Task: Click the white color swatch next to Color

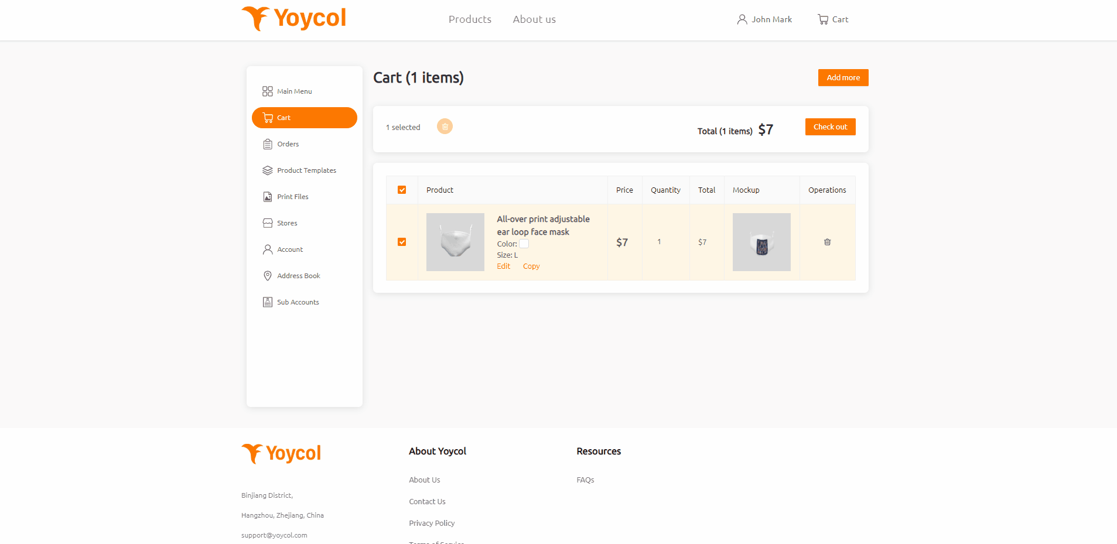Action: coord(524,244)
